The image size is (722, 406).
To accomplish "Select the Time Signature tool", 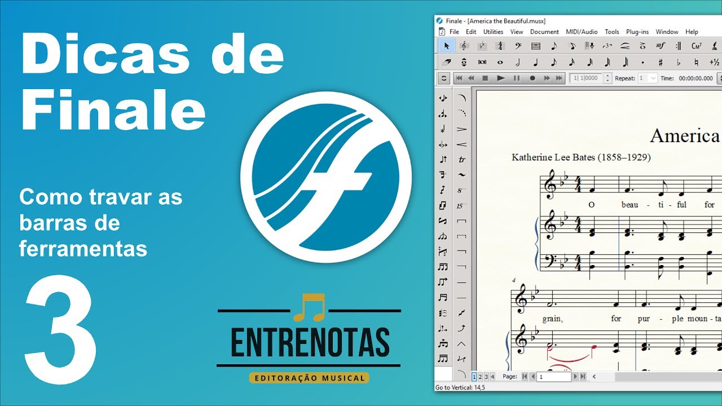I will pyautogui.click(x=500, y=46).
